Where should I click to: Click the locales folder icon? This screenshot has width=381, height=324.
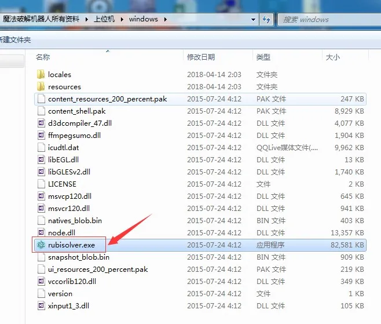[x=41, y=74]
